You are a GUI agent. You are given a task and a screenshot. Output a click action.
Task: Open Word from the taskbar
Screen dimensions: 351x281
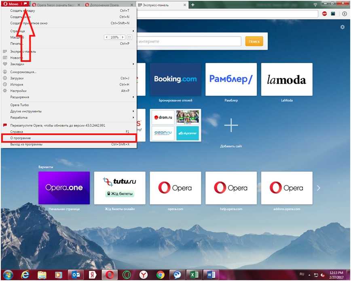pyautogui.click(x=211, y=275)
